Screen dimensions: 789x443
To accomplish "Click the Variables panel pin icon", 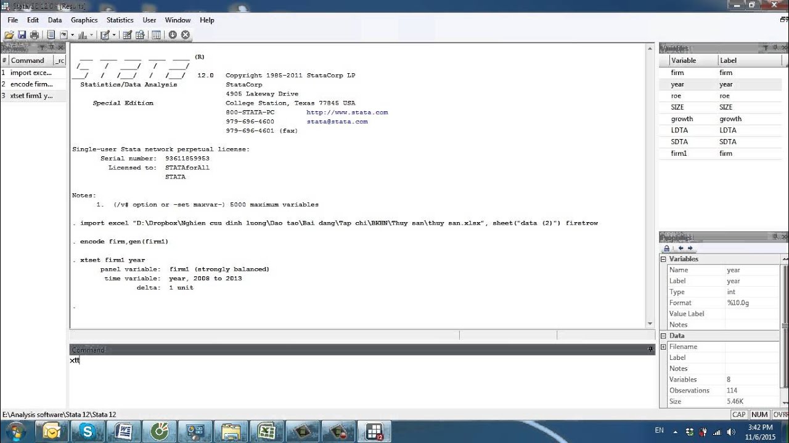I will tap(775, 47).
